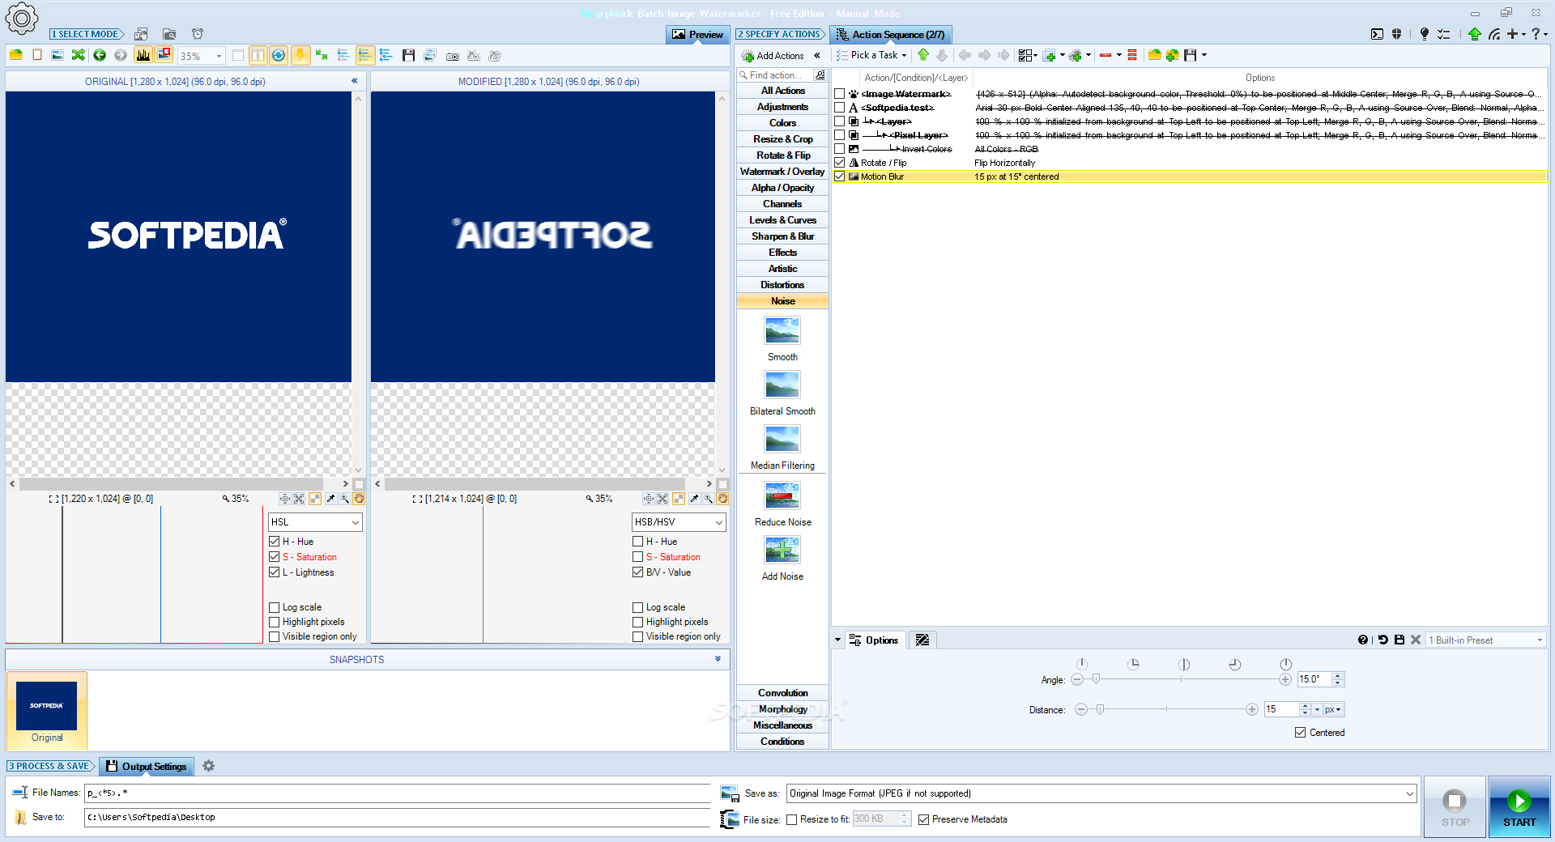The width and height of the screenshot is (1555, 842).
Task: Collapse the Add Actions panel chevron
Action: click(817, 56)
